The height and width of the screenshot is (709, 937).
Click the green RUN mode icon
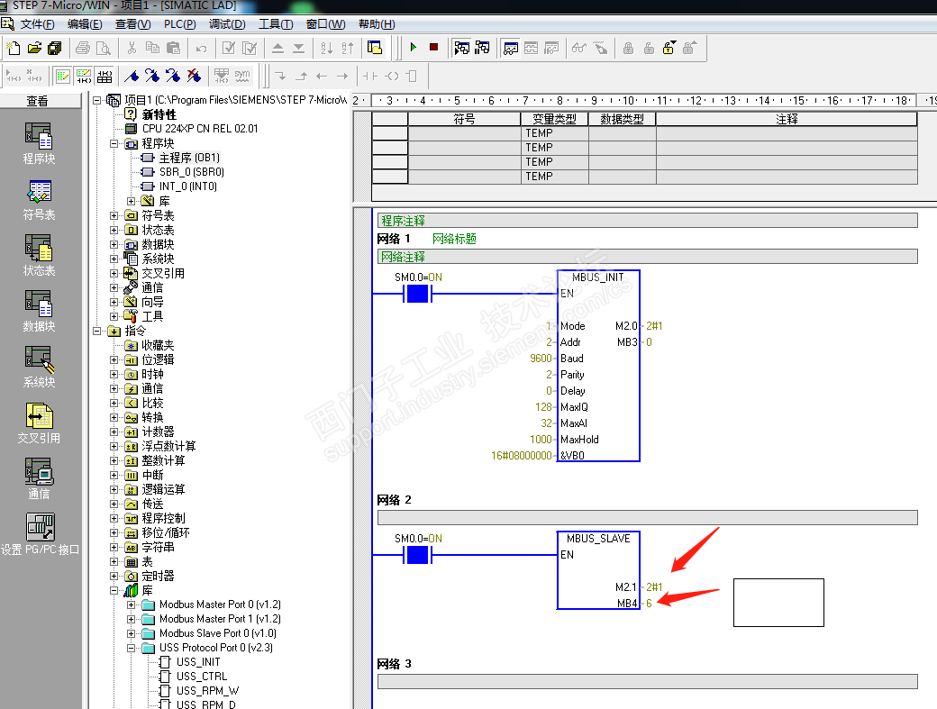click(x=413, y=47)
